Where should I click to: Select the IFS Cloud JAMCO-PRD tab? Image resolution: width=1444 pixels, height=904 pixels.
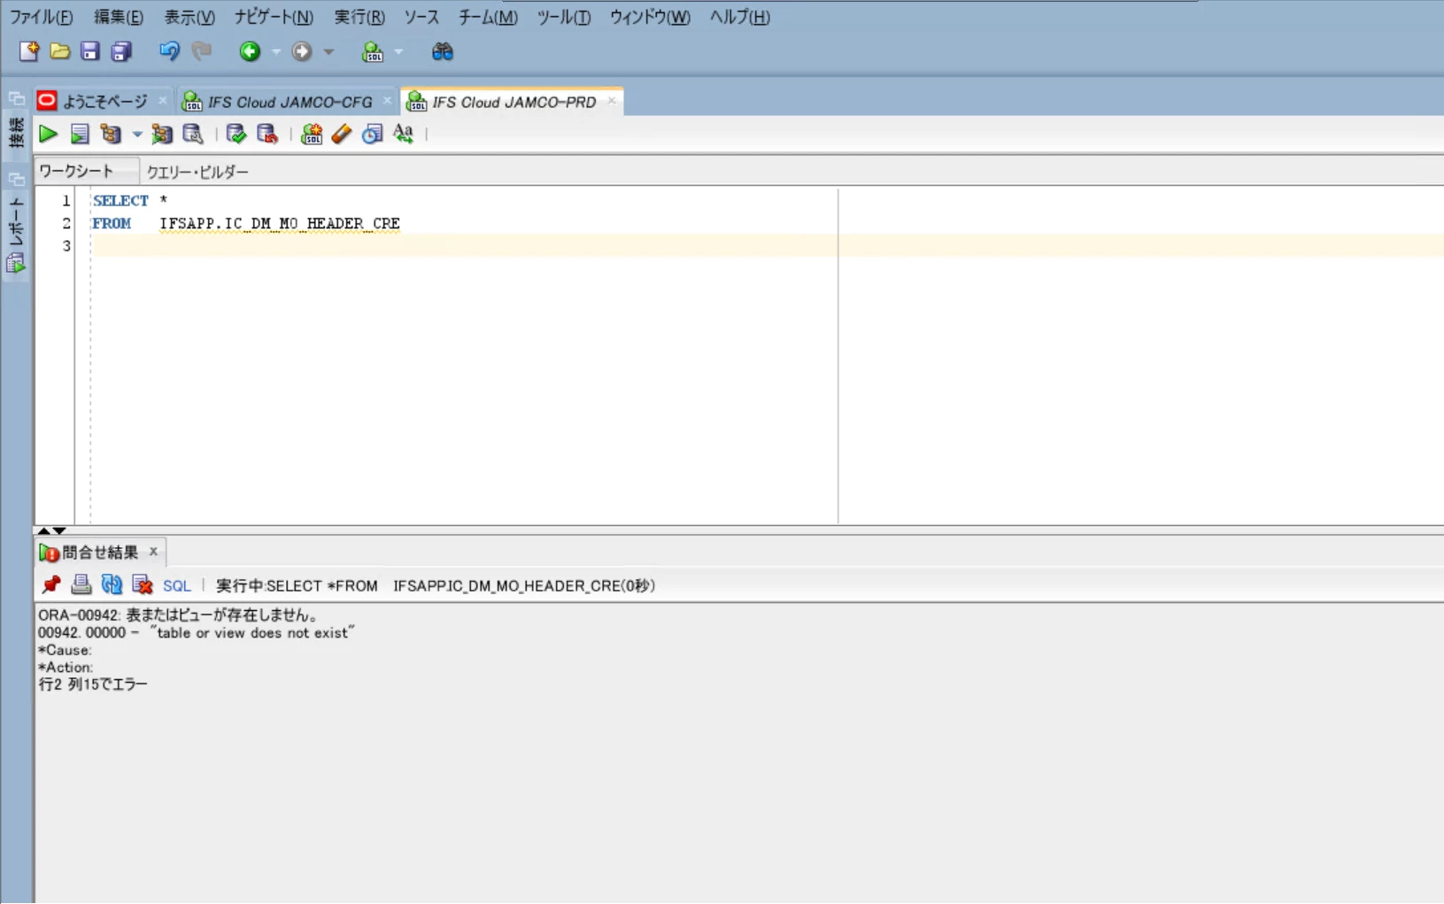point(514,102)
